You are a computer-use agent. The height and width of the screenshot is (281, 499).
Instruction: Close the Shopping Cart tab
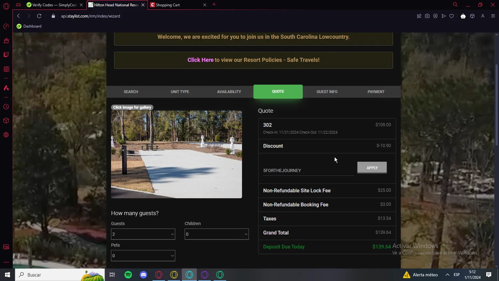pyautogui.click(x=205, y=5)
